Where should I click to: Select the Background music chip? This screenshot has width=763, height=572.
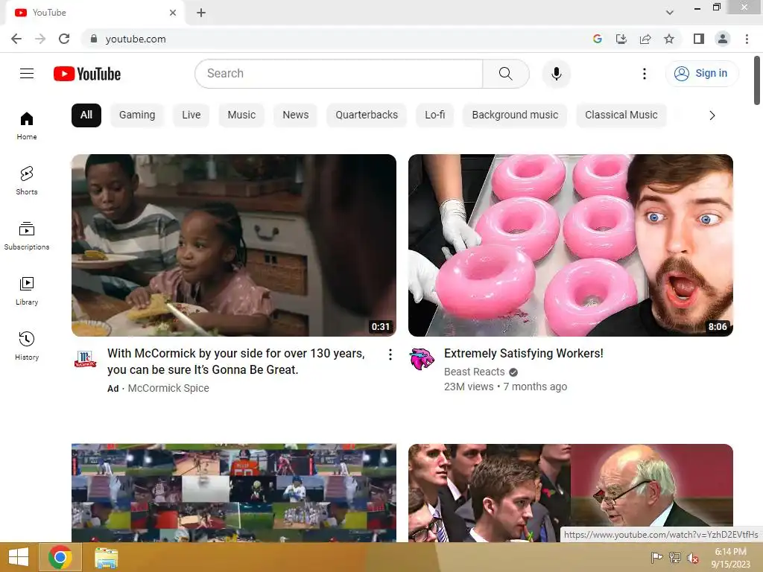(x=515, y=115)
